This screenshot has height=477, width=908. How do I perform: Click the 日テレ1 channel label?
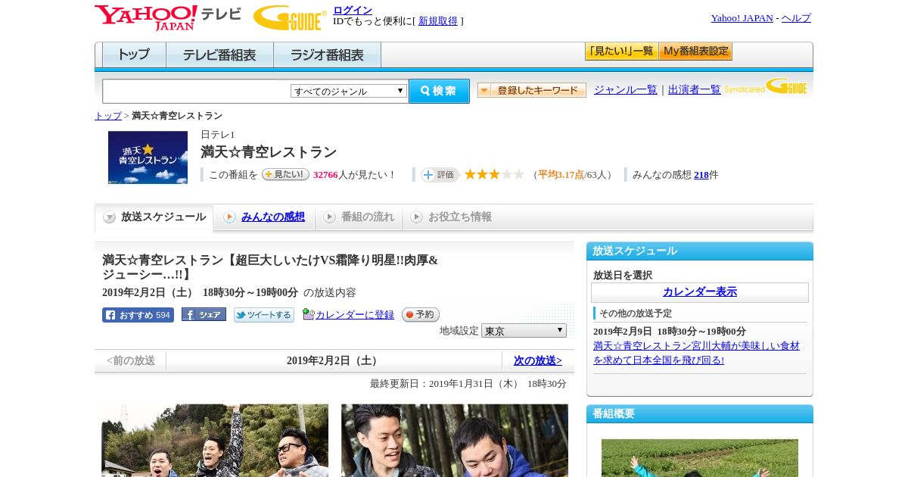coord(218,135)
